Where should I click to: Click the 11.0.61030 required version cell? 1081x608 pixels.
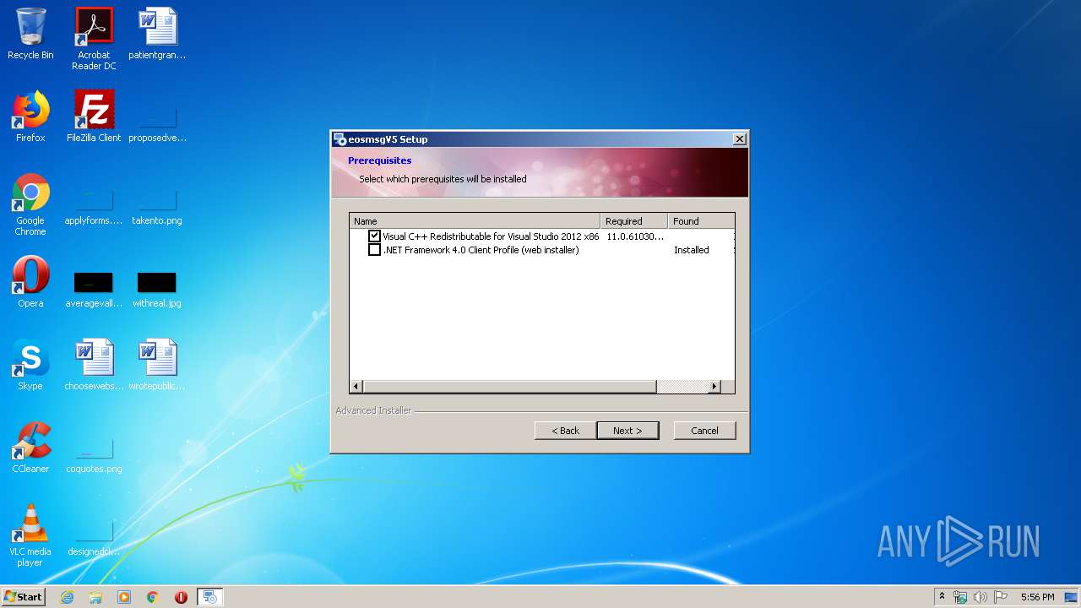[x=635, y=236]
